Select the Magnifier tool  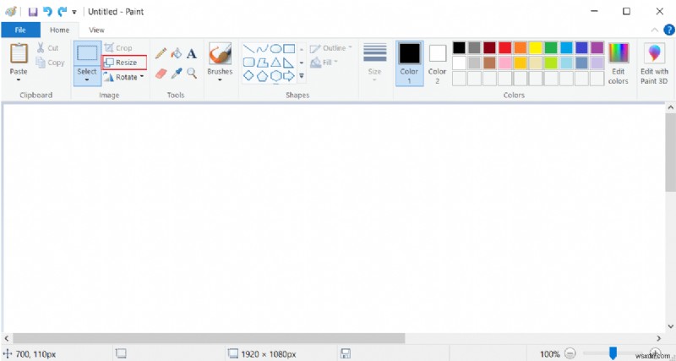192,74
